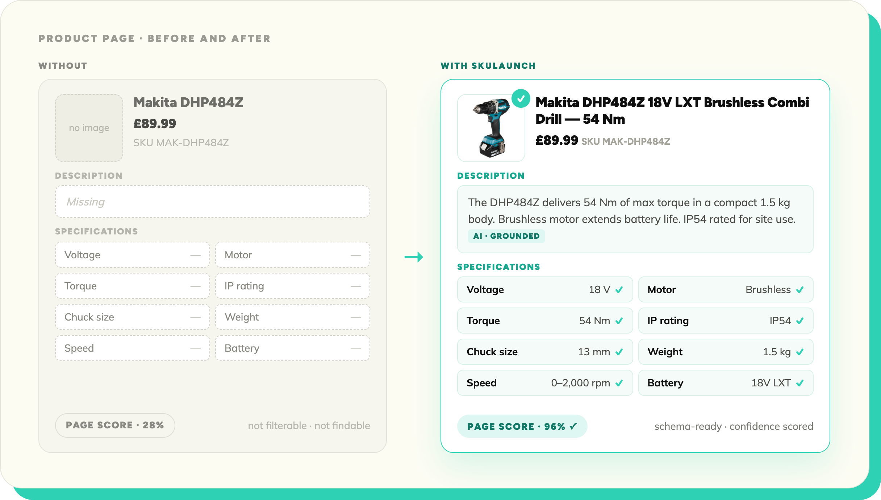
Task: Click the £89.99 price in the SKULAUNCH card
Action: pos(557,140)
